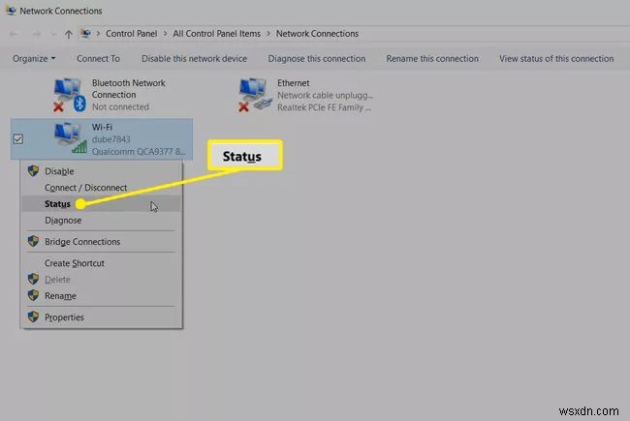The image size is (630, 421).
Task: Go to Control Panel breadcrumb
Action: point(132,34)
